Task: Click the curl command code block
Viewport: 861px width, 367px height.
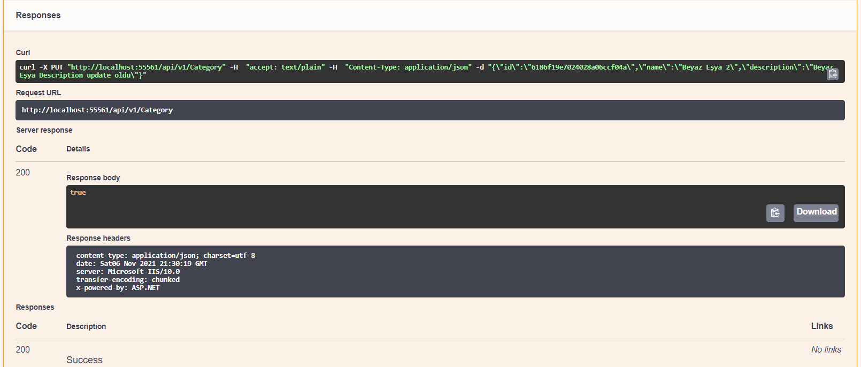Action: (430, 71)
